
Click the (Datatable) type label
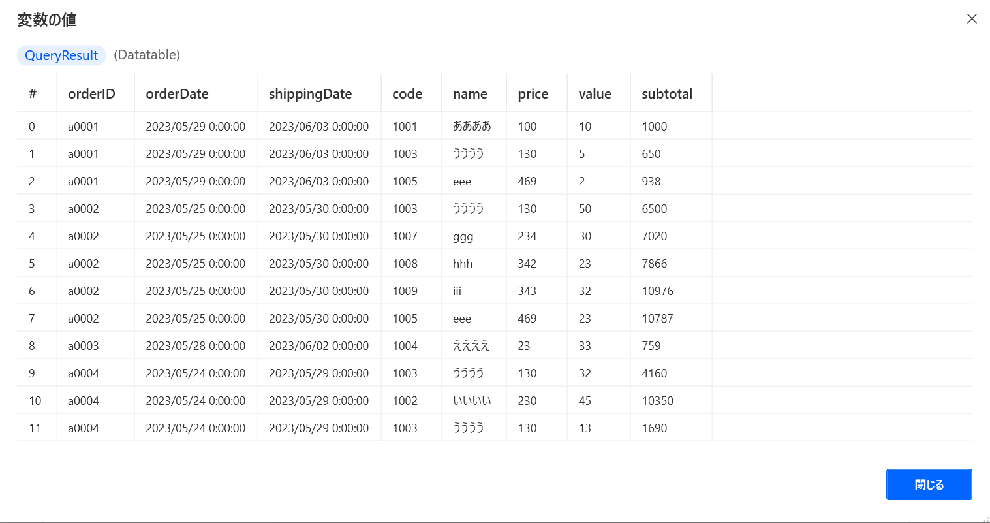(147, 55)
